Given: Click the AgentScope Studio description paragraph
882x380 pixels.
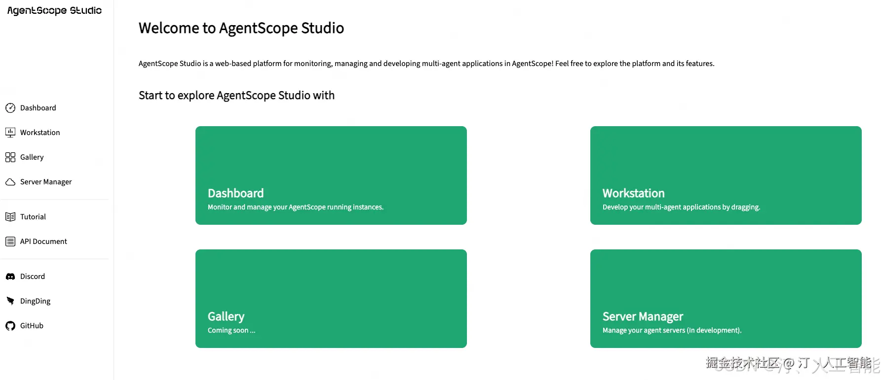Looking at the screenshot, I should click(426, 64).
